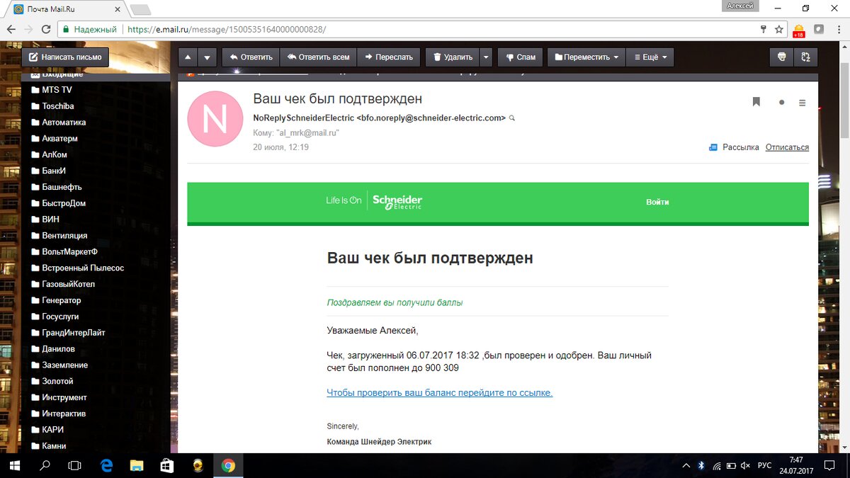Click sender avatar with letter N
This screenshot has height=478, width=850.
(x=215, y=119)
